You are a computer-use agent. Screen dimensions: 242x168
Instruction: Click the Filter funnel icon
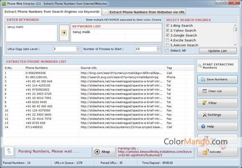coord(204,103)
